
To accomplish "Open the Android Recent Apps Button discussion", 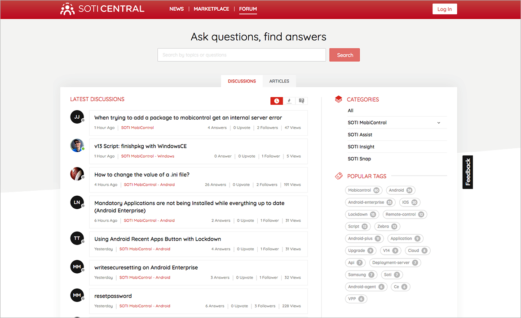I will [158, 239].
